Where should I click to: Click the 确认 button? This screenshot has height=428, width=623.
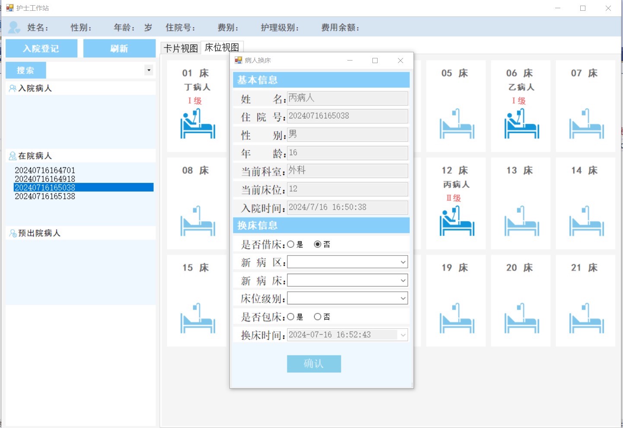[314, 364]
